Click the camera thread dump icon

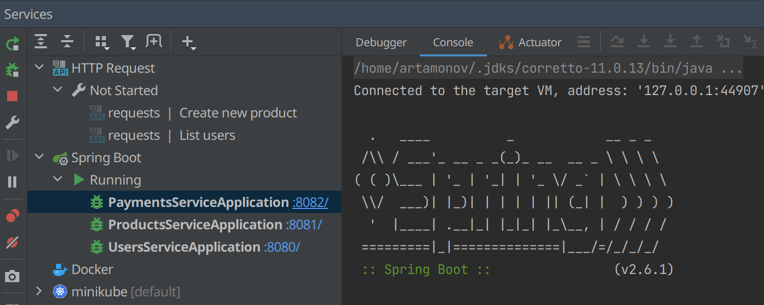pyautogui.click(x=12, y=277)
